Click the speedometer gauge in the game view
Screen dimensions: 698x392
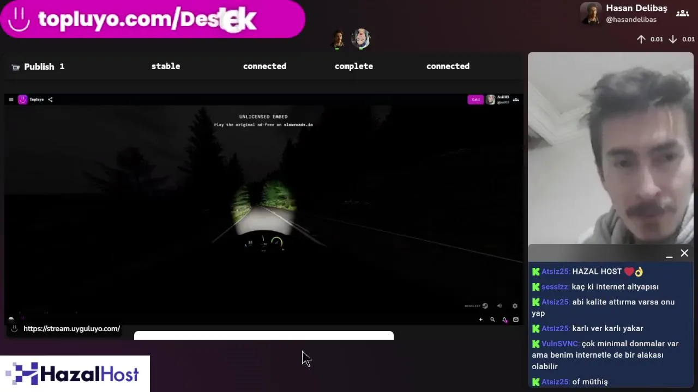[277, 243]
